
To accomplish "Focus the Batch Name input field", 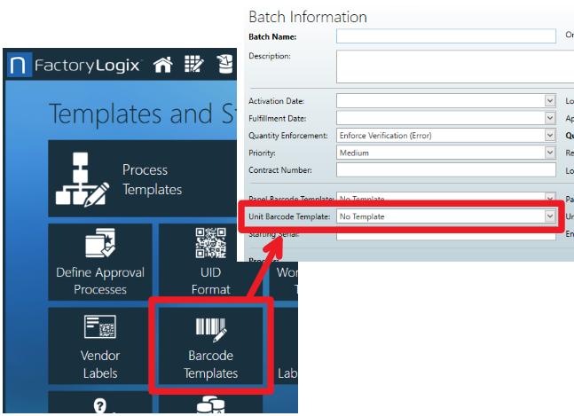I will click(446, 36).
